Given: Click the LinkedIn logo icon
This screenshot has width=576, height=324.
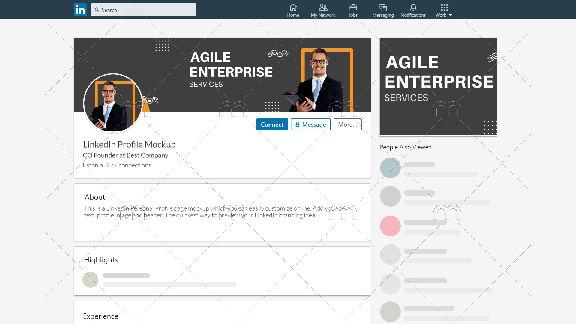Looking at the screenshot, I should click(80, 10).
